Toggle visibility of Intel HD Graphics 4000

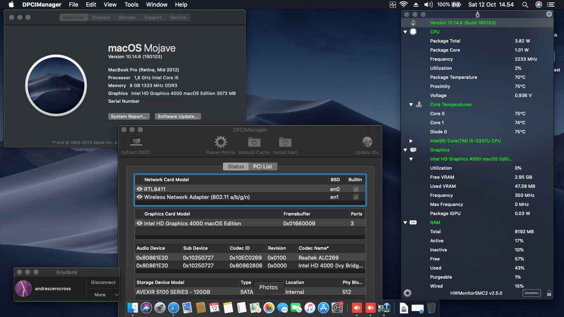[140, 223]
